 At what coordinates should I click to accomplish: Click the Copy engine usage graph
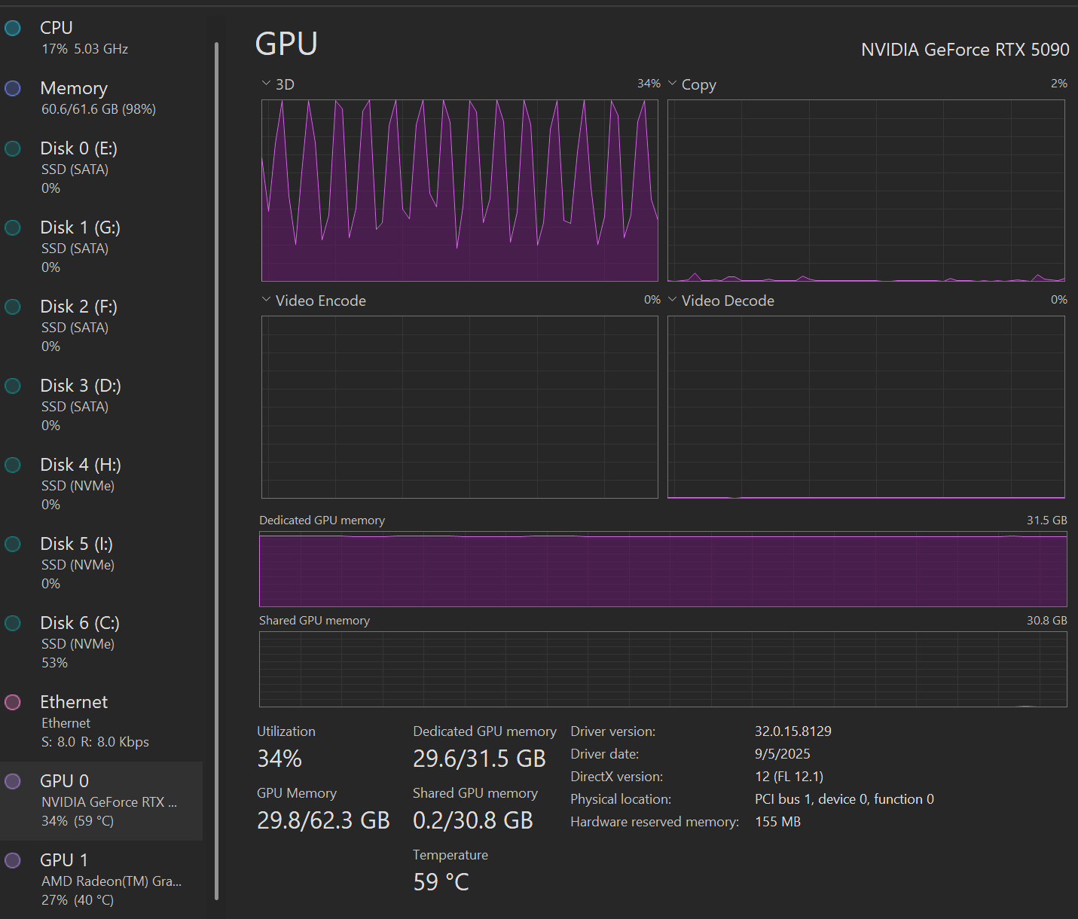tap(866, 191)
